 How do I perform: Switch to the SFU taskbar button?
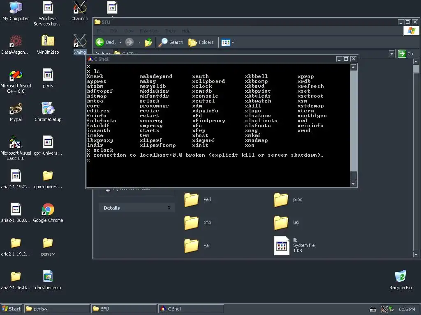pyautogui.click(x=123, y=309)
